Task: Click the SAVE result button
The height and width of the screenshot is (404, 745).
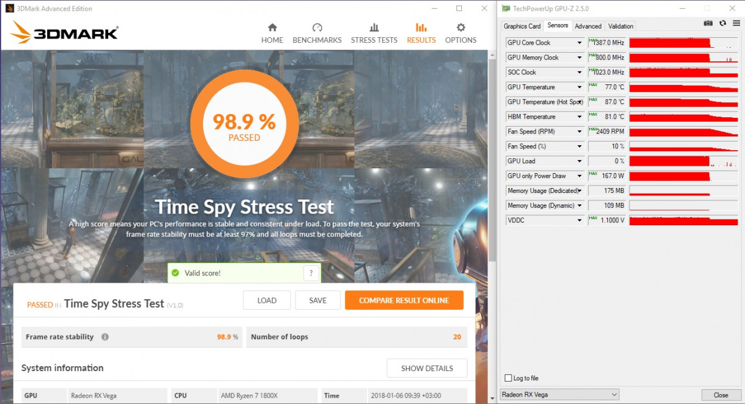Action: pyautogui.click(x=318, y=300)
